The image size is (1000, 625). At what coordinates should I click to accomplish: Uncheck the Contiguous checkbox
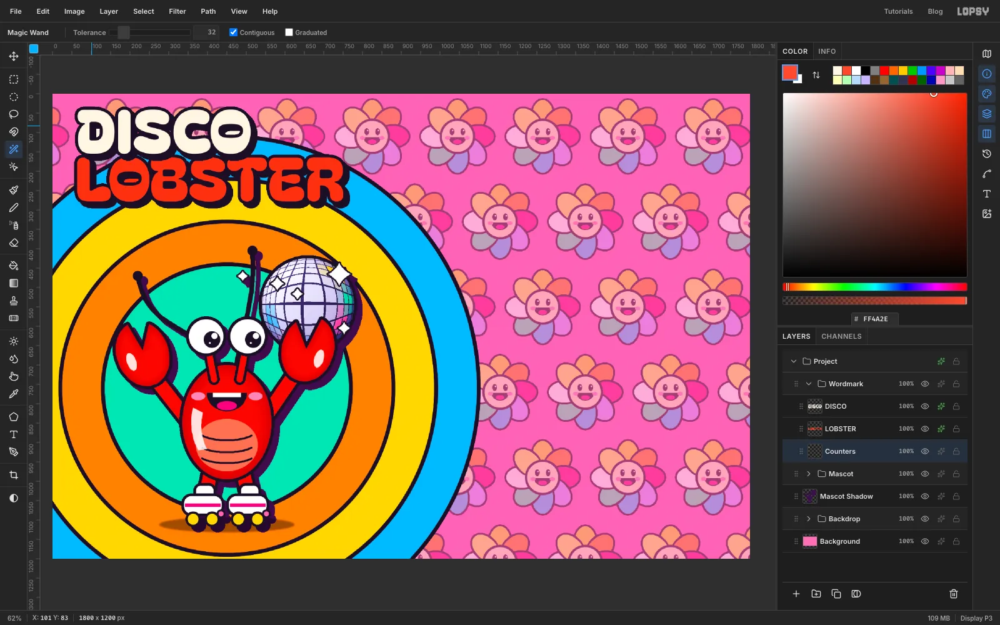233,32
